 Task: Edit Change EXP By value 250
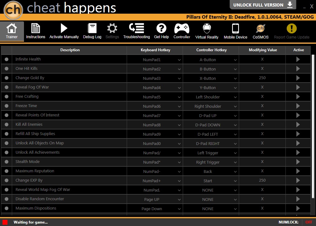tap(262, 180)
